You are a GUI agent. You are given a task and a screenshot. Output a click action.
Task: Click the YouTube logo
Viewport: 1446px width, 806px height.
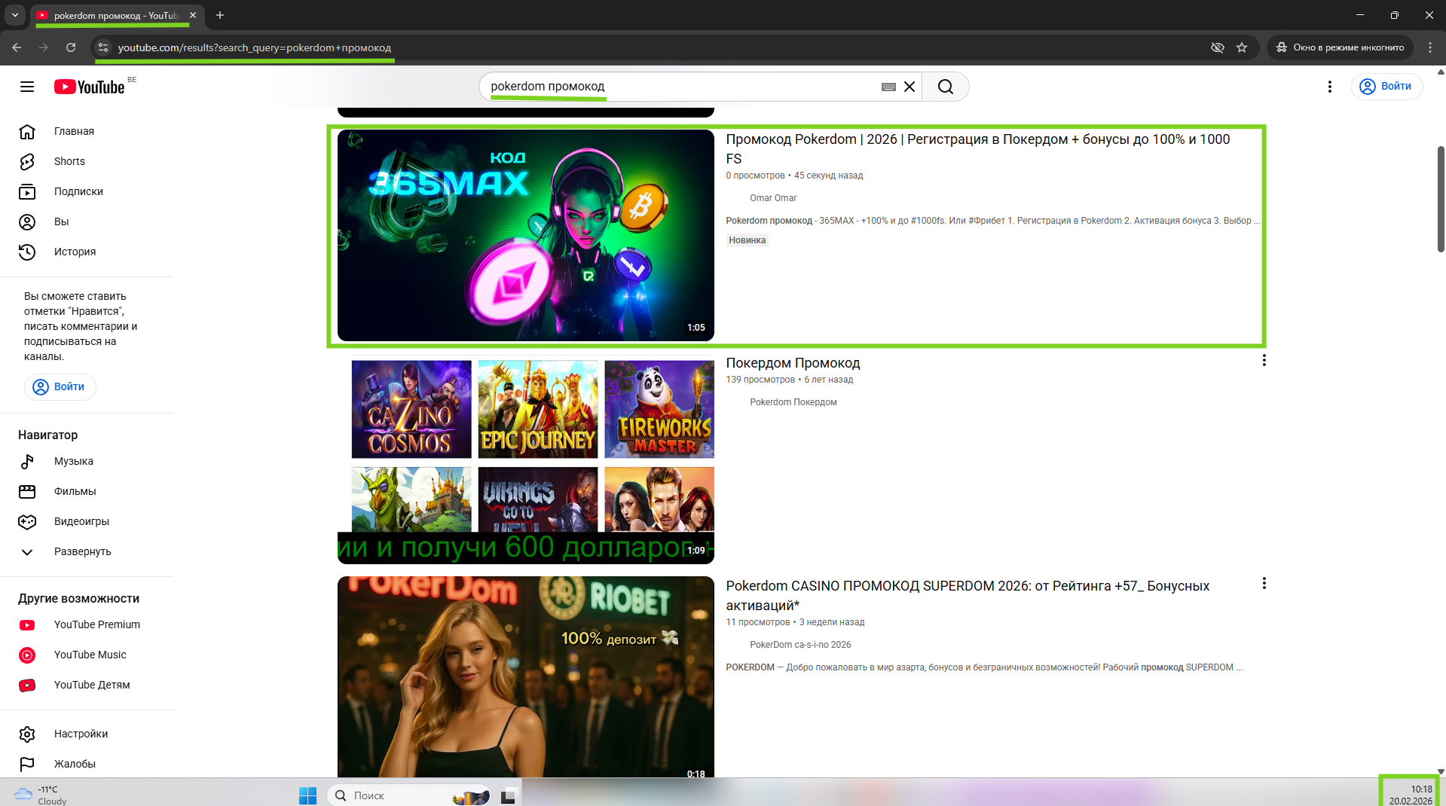(89, 87)
